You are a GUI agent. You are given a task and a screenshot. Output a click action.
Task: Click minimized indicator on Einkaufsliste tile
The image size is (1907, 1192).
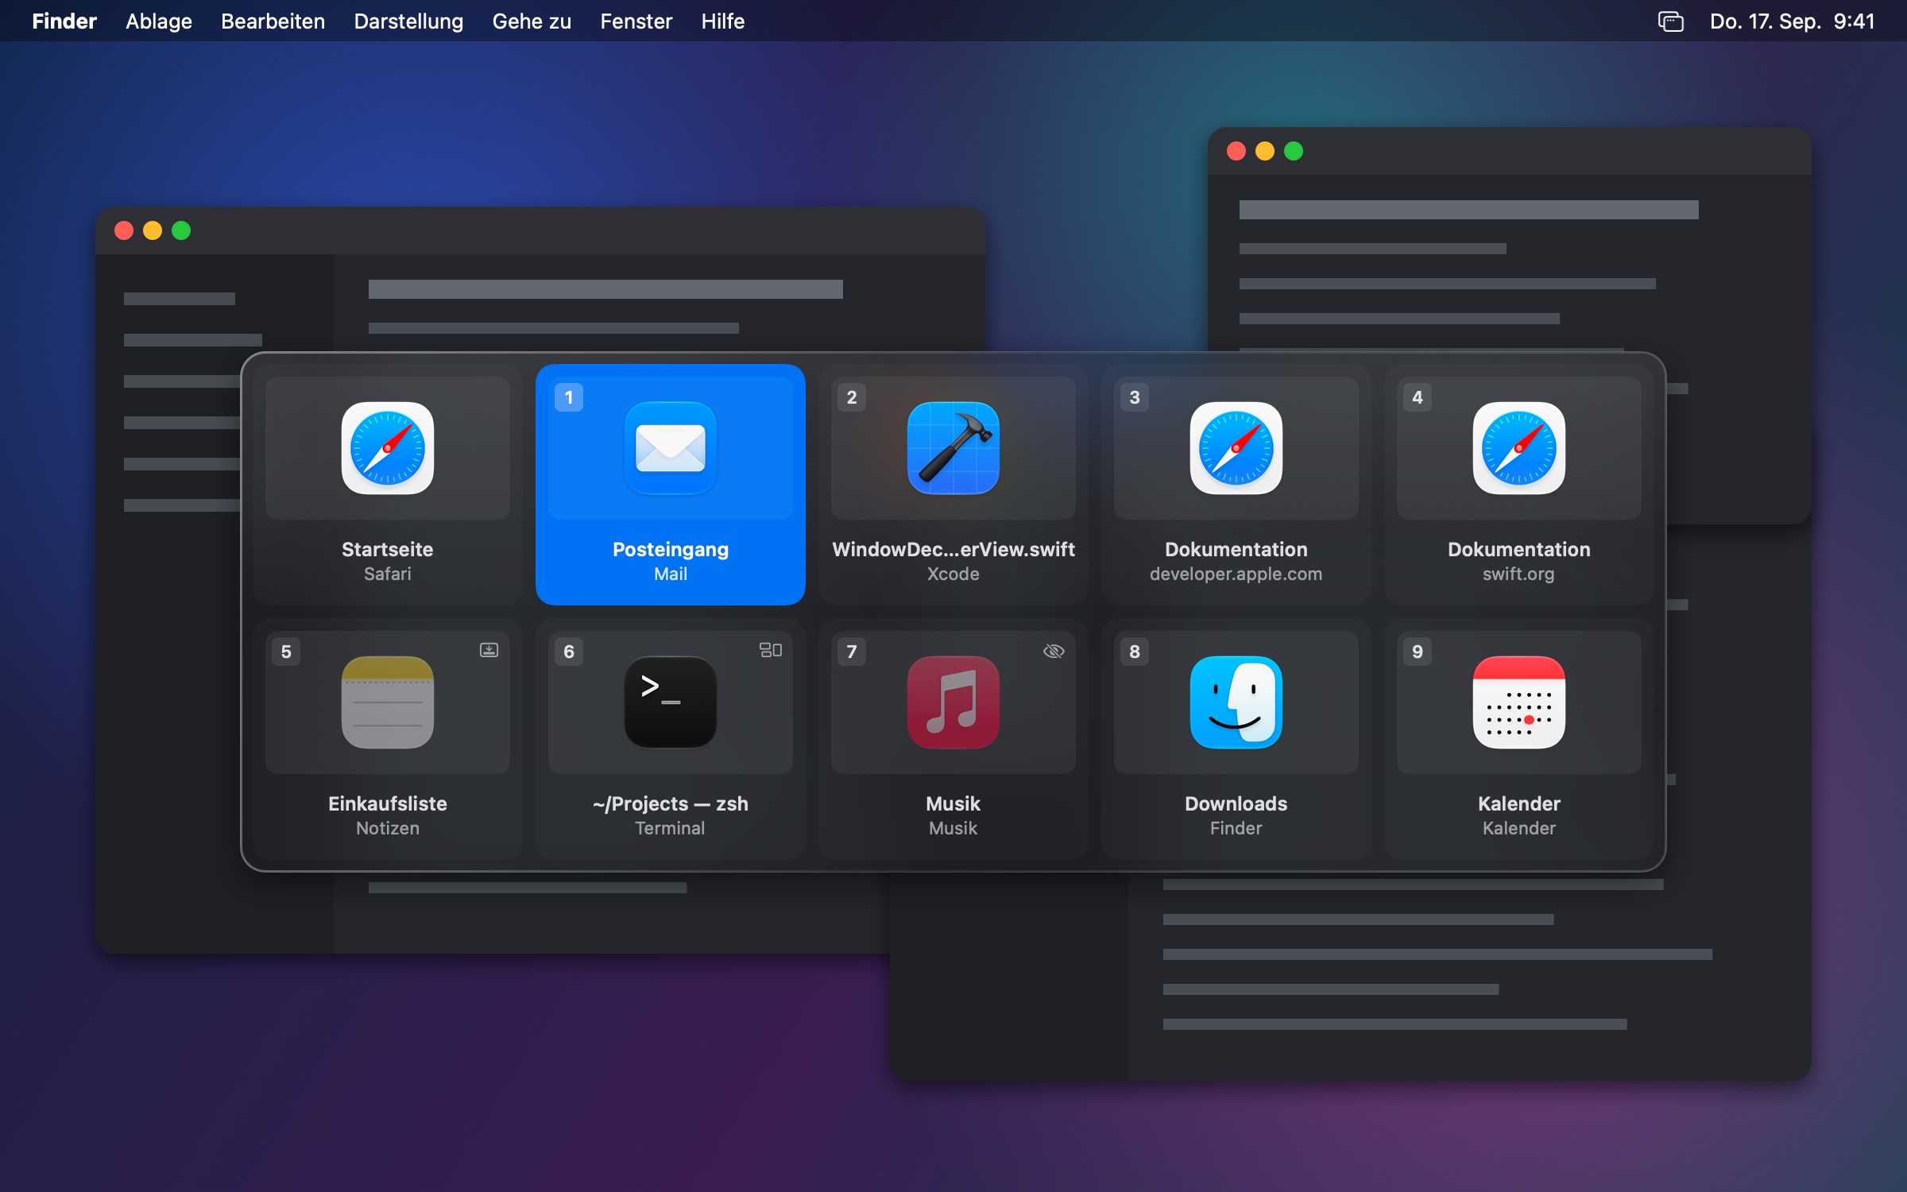coord(489,650)
